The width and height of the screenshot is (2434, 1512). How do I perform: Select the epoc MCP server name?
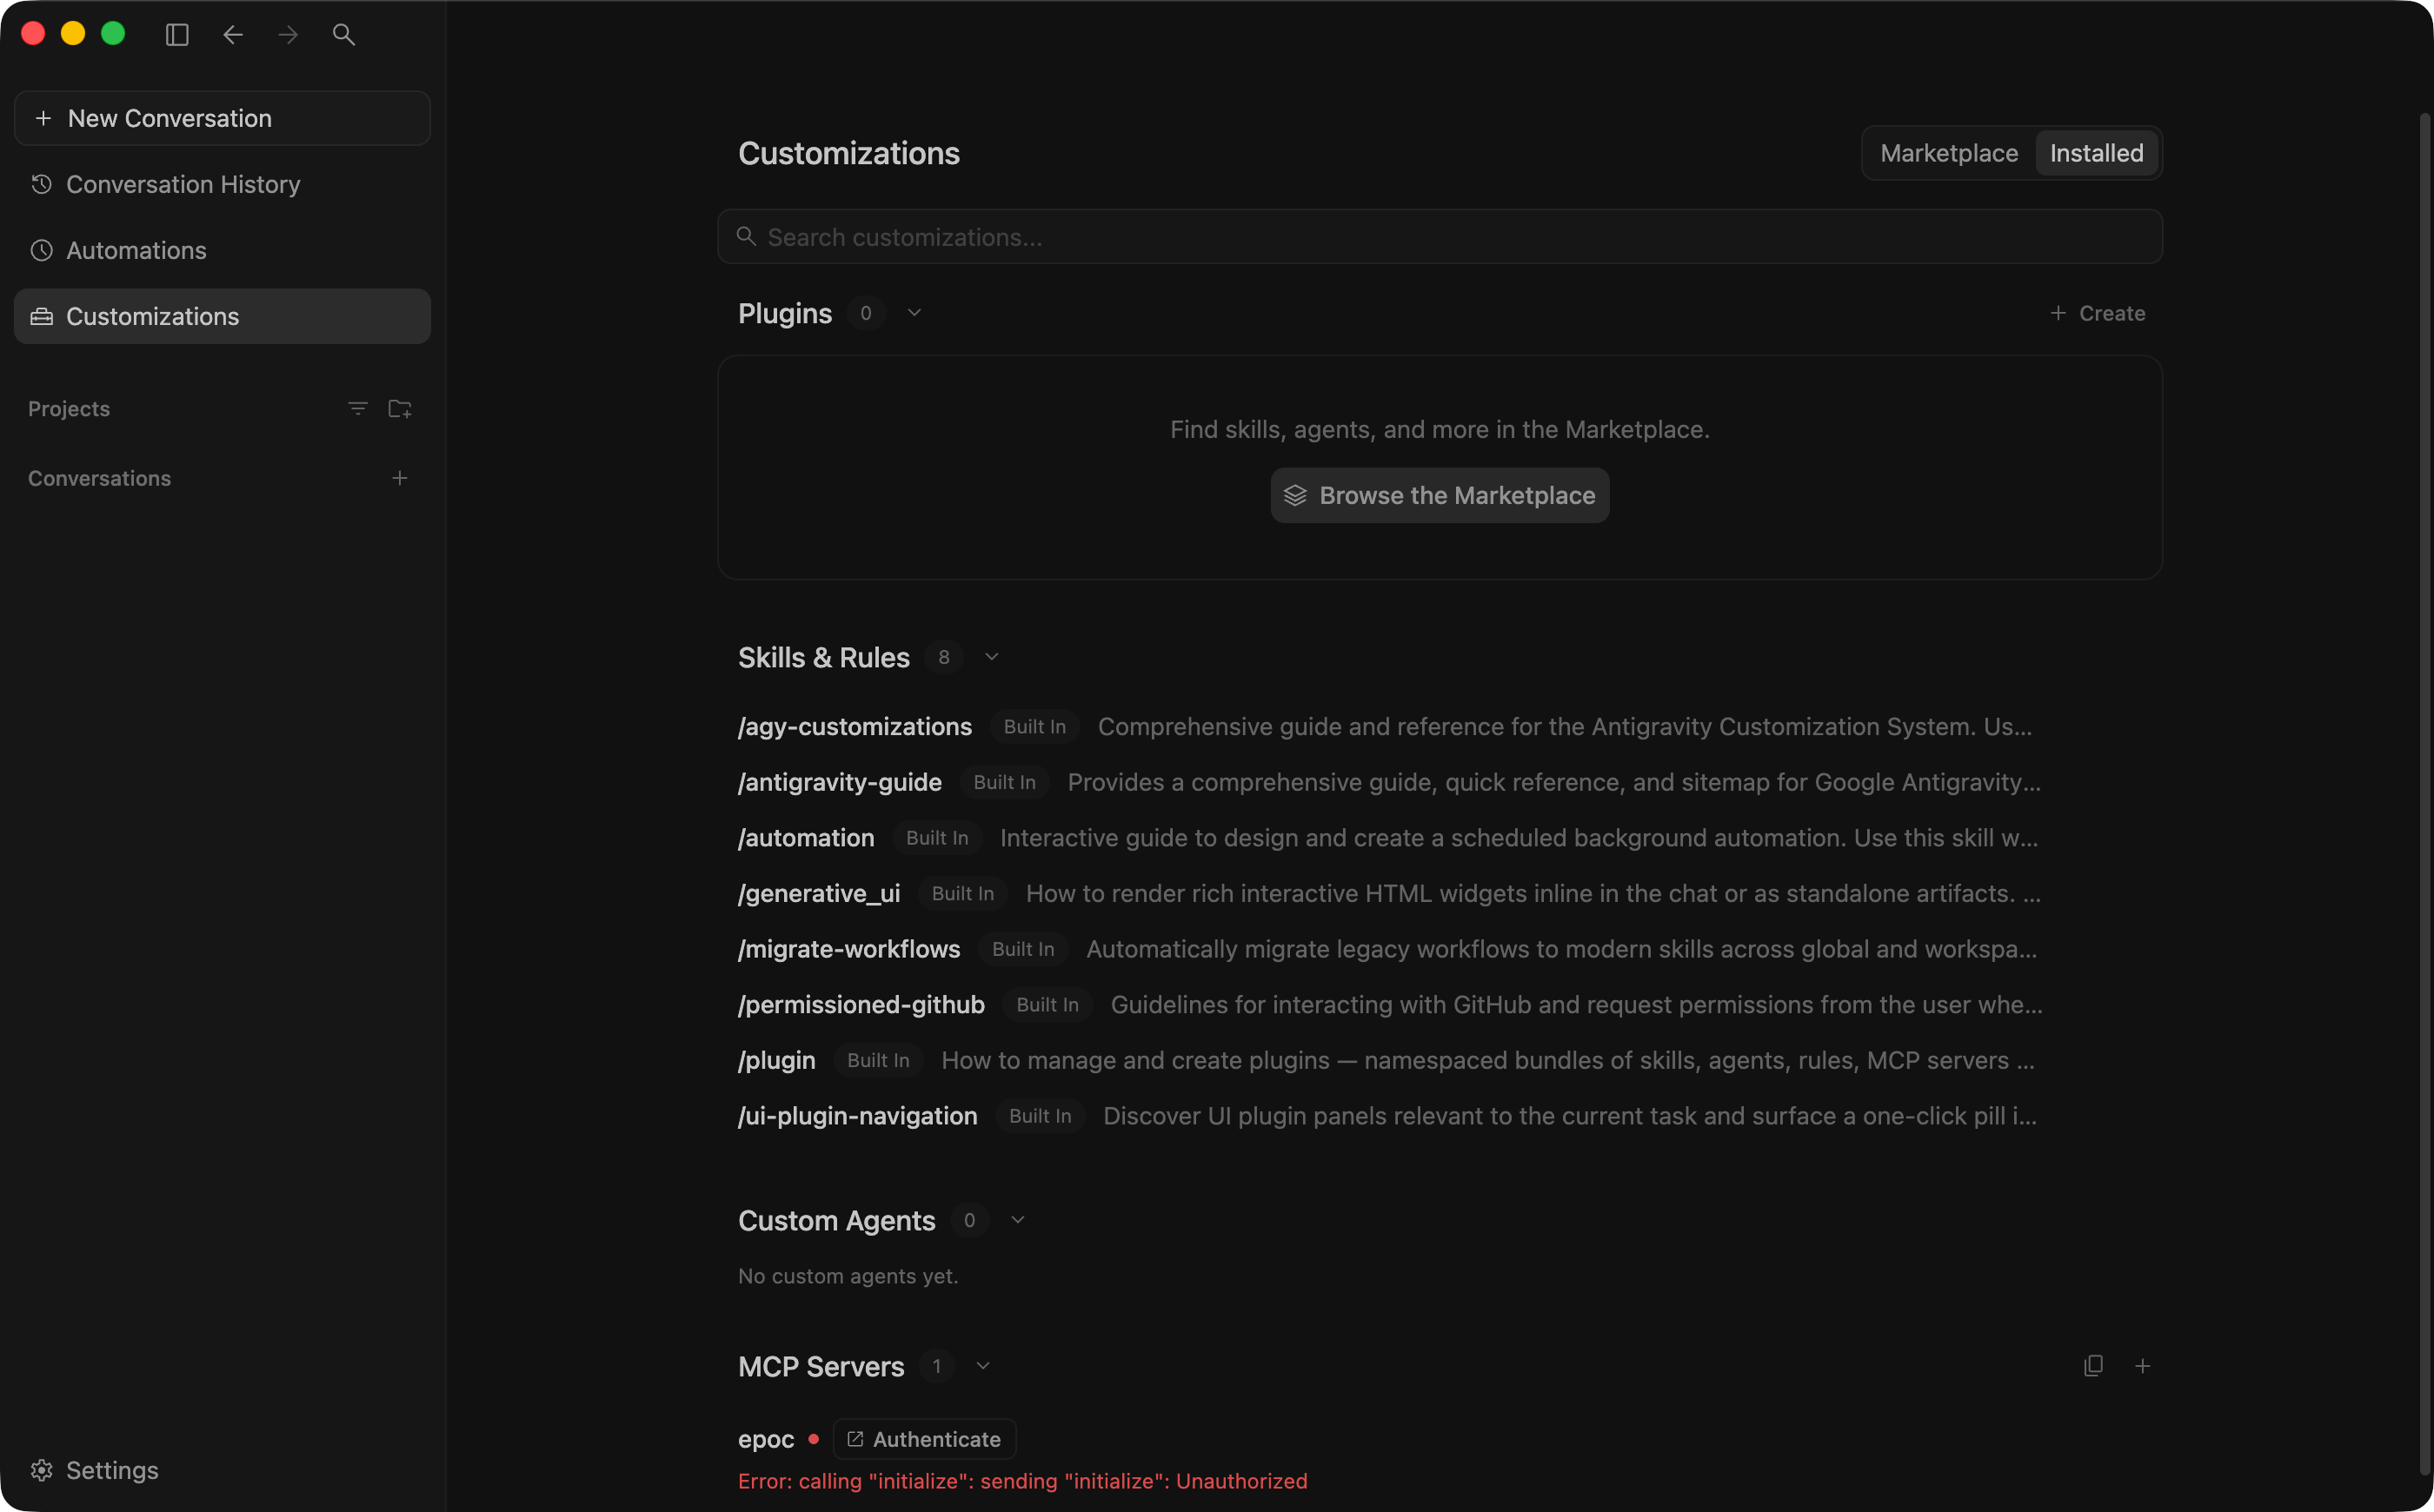click(x=765, y=1440)
